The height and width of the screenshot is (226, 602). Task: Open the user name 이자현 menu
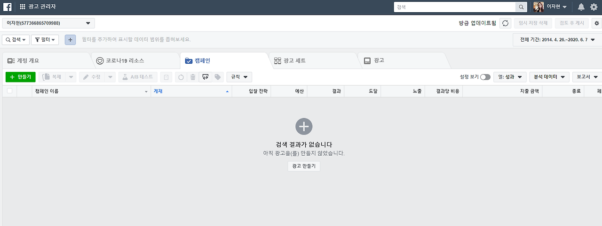[556, 7]
